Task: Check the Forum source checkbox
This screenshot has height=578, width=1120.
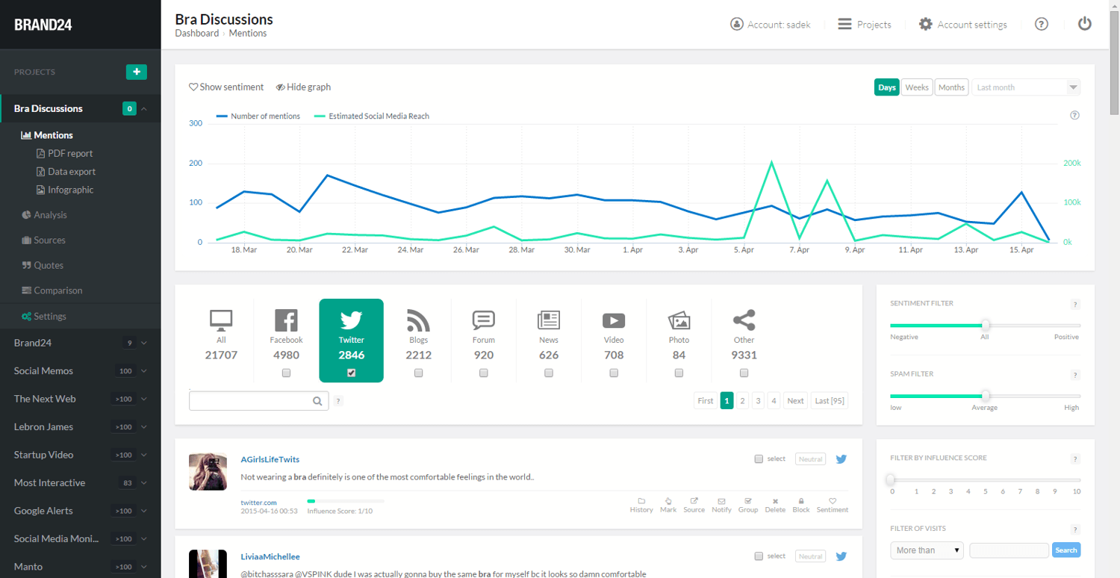Action: click(484, 373)
